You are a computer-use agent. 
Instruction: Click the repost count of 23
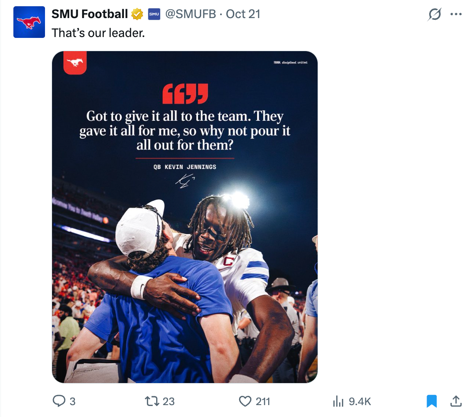[169, 402]
